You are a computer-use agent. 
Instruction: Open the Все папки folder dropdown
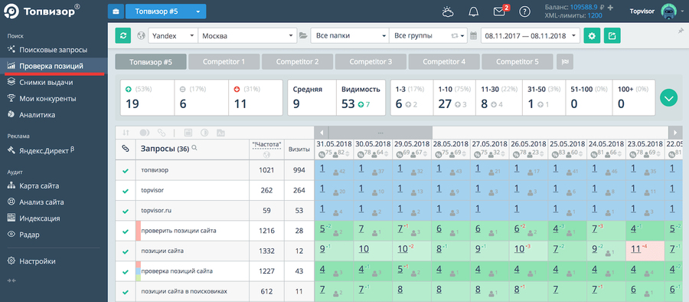(350, 36)
